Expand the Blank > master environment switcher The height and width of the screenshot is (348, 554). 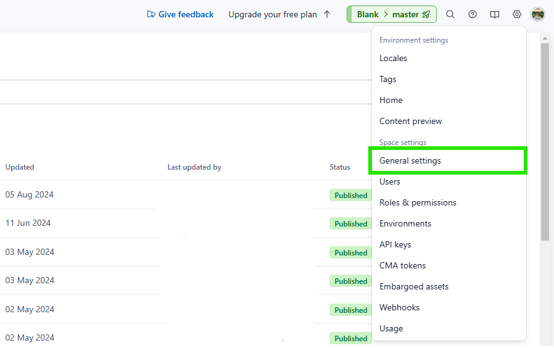click(x=392, y=14)
